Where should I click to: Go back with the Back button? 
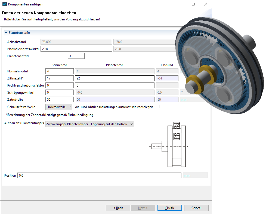(118, 208)
